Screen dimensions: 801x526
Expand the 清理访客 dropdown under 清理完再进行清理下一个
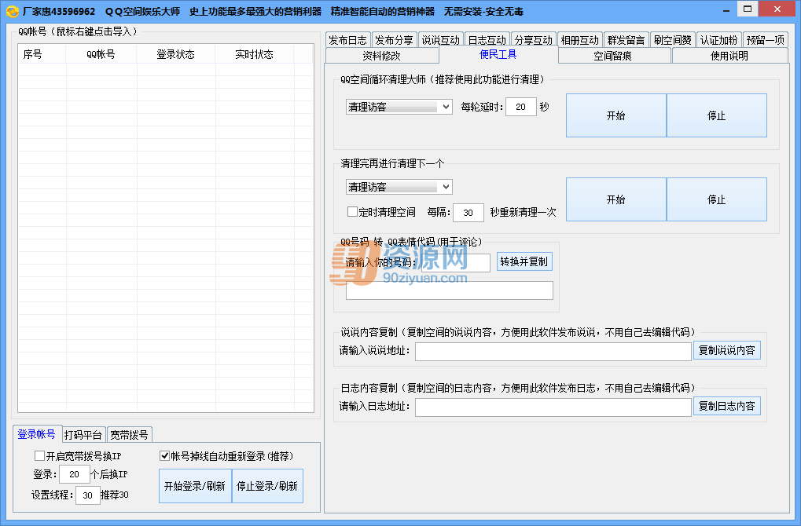point(399,187)
